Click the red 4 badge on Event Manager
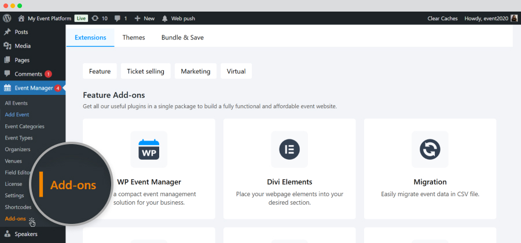The height and width of the screenshot is (243, 521). [58, 88]
